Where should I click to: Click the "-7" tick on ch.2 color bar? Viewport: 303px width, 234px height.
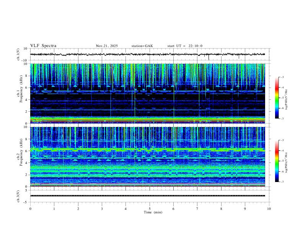click(x=282, y=182)
